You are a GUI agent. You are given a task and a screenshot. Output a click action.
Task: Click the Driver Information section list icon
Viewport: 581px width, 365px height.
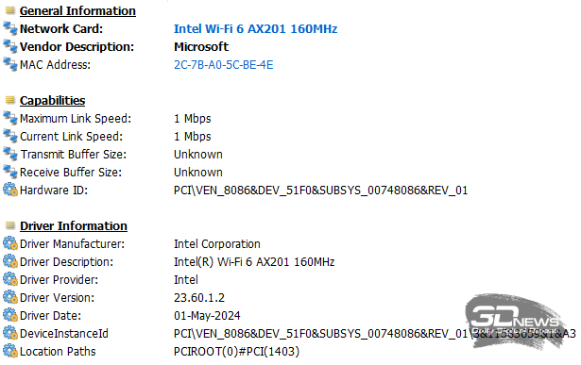click(10, 225)
